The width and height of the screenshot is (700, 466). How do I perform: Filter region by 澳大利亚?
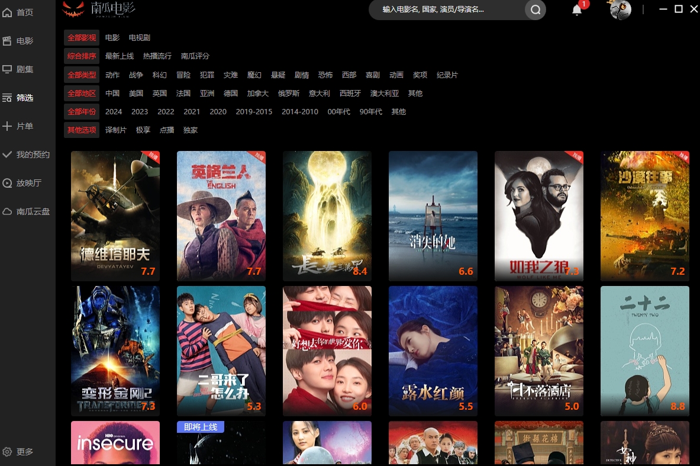pos(385,94)
